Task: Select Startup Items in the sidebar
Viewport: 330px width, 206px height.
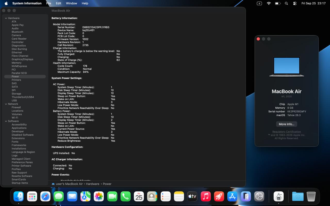Action: pos(20,183)
